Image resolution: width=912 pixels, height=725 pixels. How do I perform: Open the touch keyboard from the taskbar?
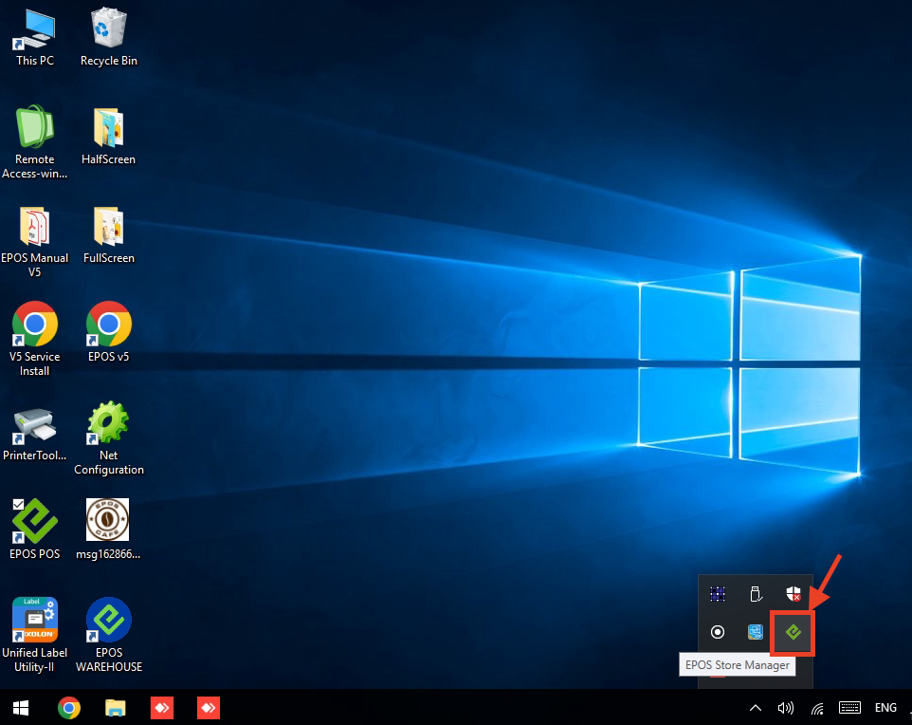point(849,708)
